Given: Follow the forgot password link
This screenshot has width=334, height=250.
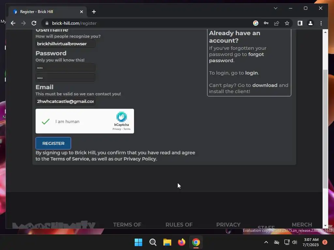Looking at the screenshot, I should click(x=236, y=57).
